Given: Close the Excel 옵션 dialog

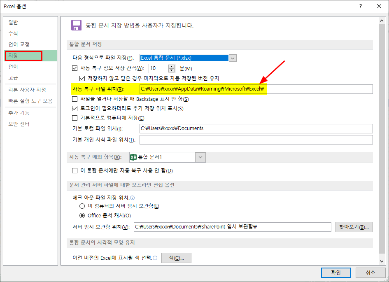Looking at the screenshot, I should tap(379, 6).
